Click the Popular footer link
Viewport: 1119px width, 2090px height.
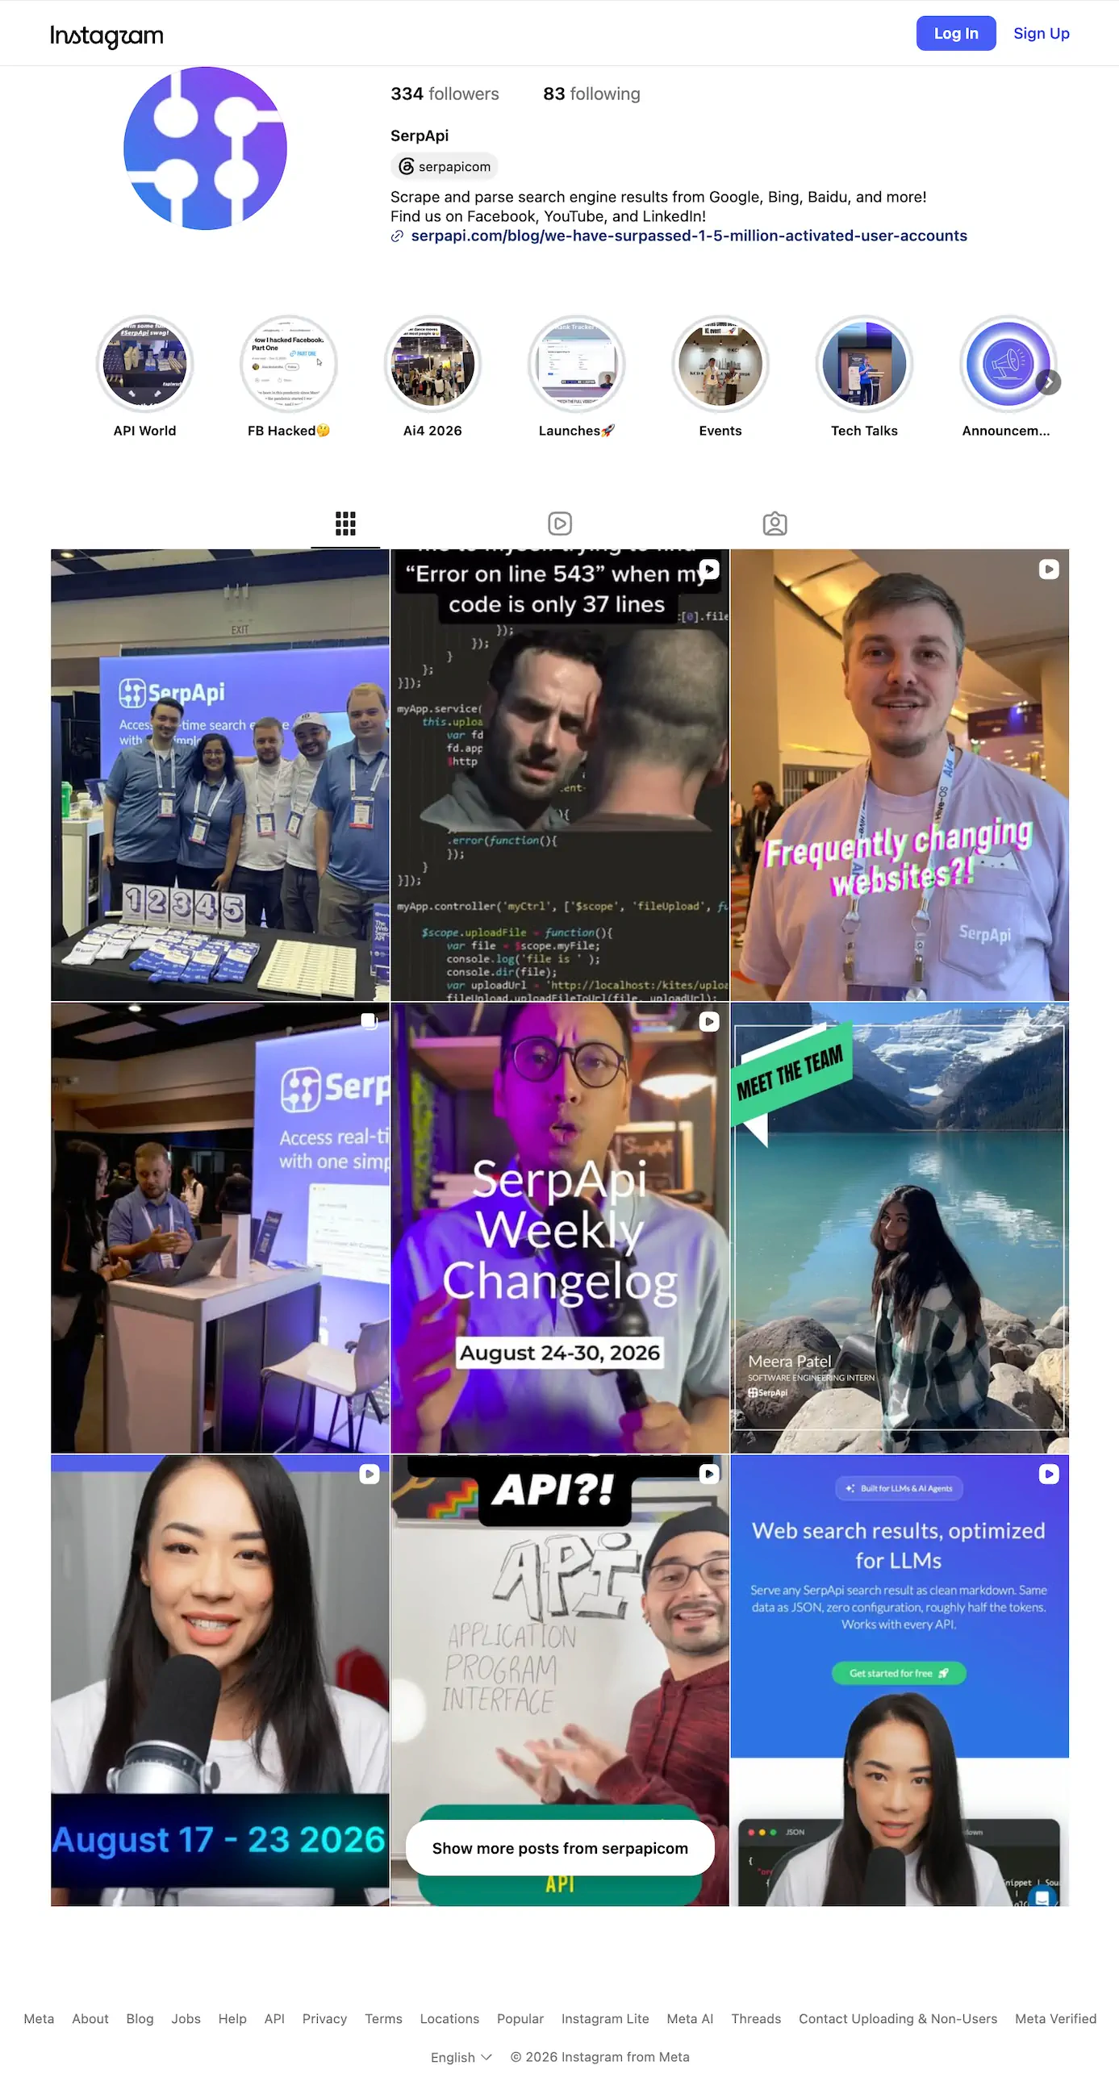click(520, 2018)
